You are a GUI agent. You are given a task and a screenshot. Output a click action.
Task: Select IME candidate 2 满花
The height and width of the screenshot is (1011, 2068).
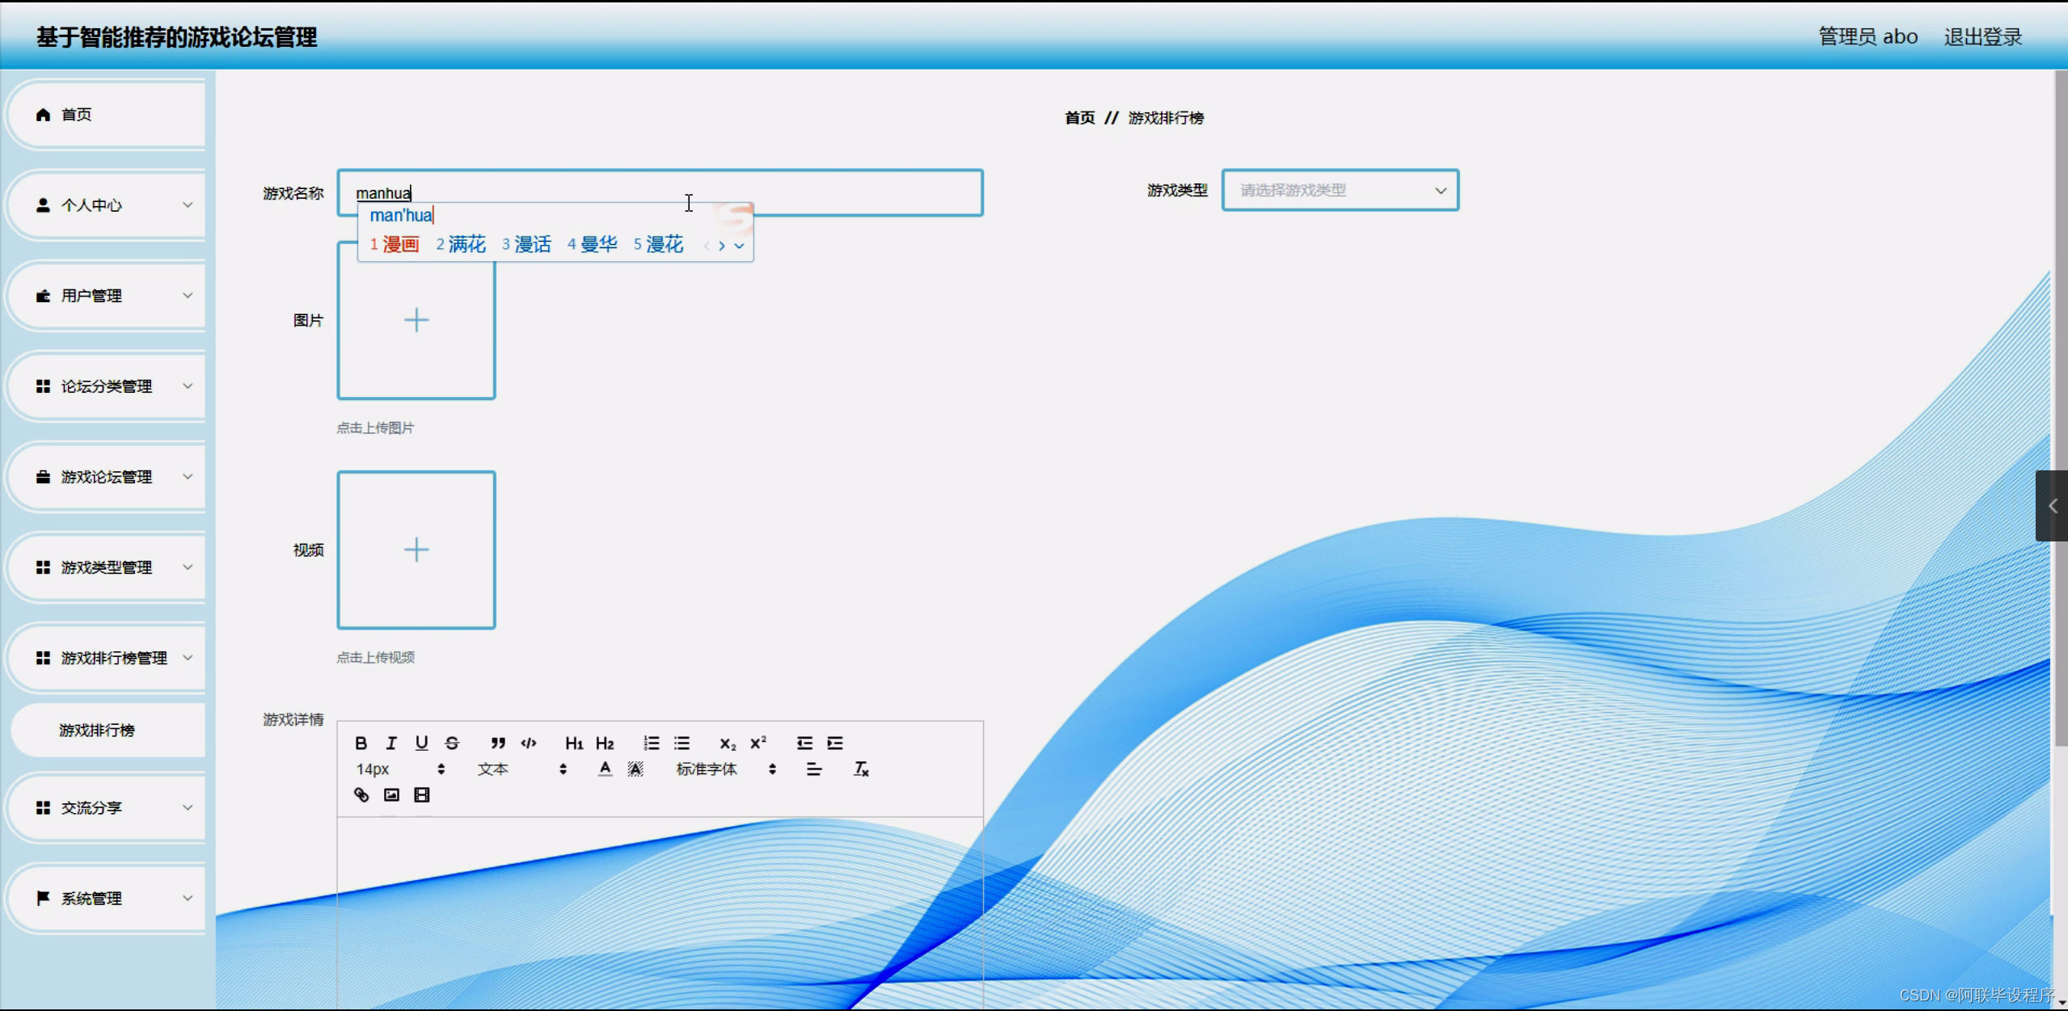461,244
